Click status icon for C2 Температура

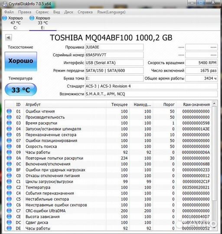(9, 187)
